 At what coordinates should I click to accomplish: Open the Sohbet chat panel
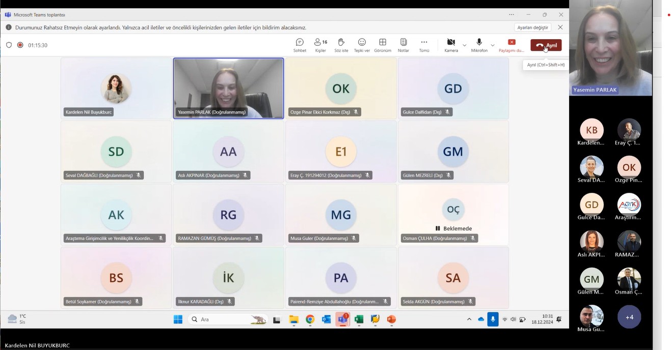pyautogui.click(x=300, y=45)
